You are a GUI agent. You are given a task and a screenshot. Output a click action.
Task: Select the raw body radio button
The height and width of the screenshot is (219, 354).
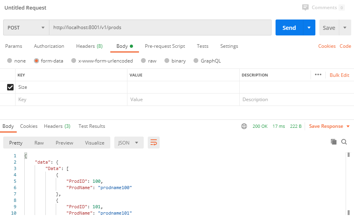(x=143, y=61)
